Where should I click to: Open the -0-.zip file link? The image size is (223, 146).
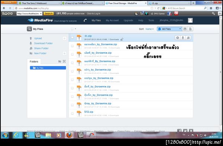(x=88, y=36)
